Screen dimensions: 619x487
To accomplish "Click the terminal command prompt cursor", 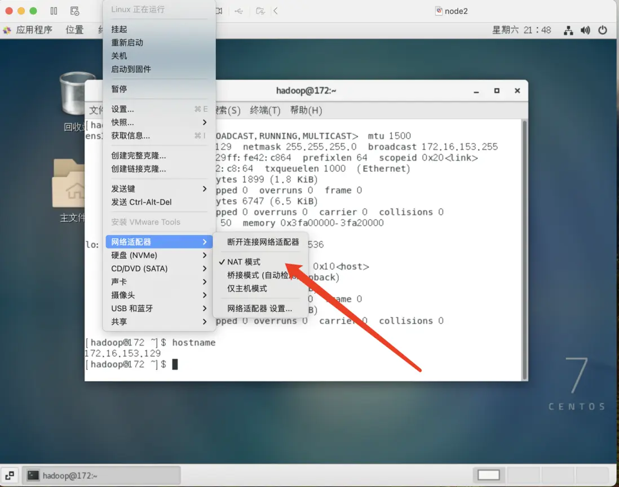I will pyautogui.click(x=175, y=364).
